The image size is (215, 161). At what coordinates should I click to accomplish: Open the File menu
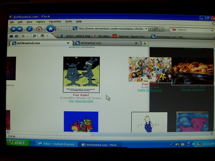click(x=12, y=22)
